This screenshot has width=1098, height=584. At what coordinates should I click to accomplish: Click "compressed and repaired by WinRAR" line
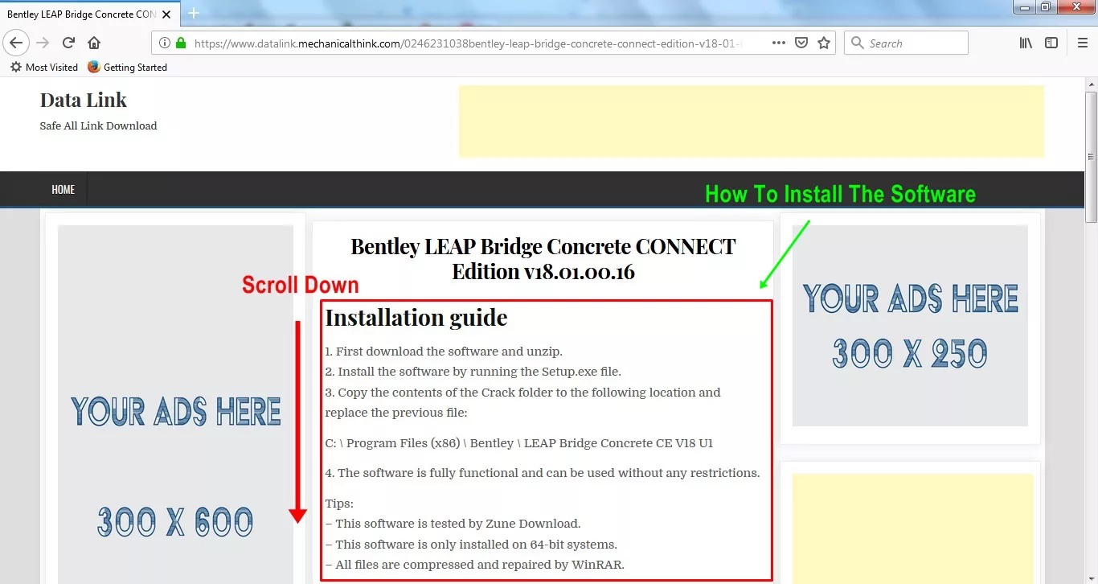(x=474, y=565)
